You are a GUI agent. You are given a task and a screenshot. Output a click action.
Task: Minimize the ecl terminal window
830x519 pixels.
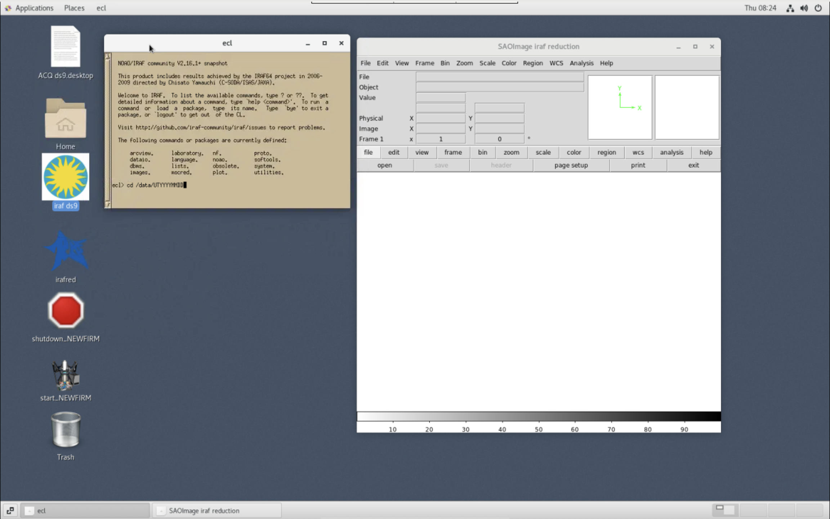pyautogui.click(x=308, y=43)
